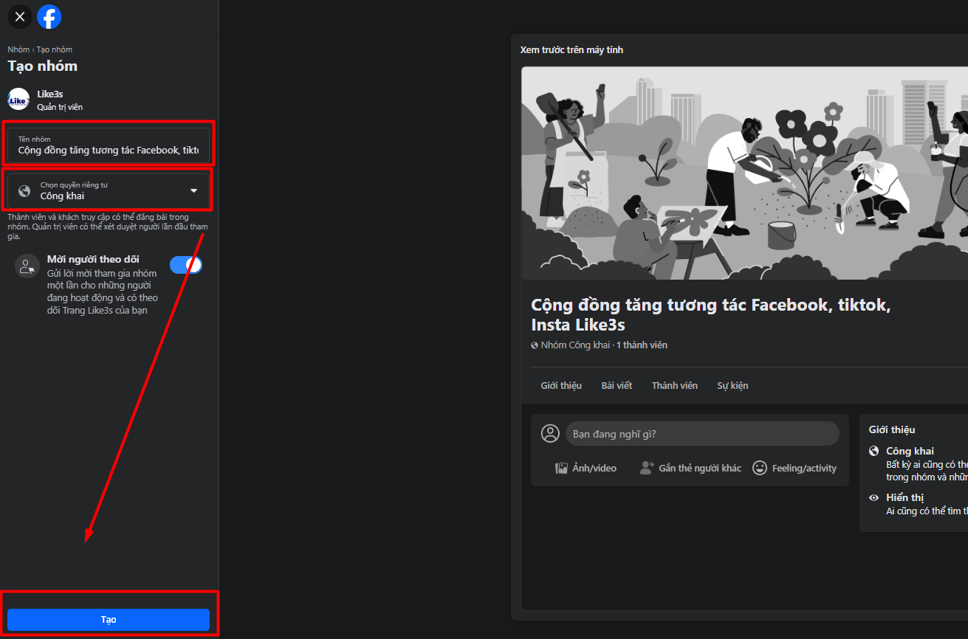The width and height of the screenshot is (968, 639).
Task: Open the Chọn quyền riêng tư dropdown arrow
Action: click(193, 190)
